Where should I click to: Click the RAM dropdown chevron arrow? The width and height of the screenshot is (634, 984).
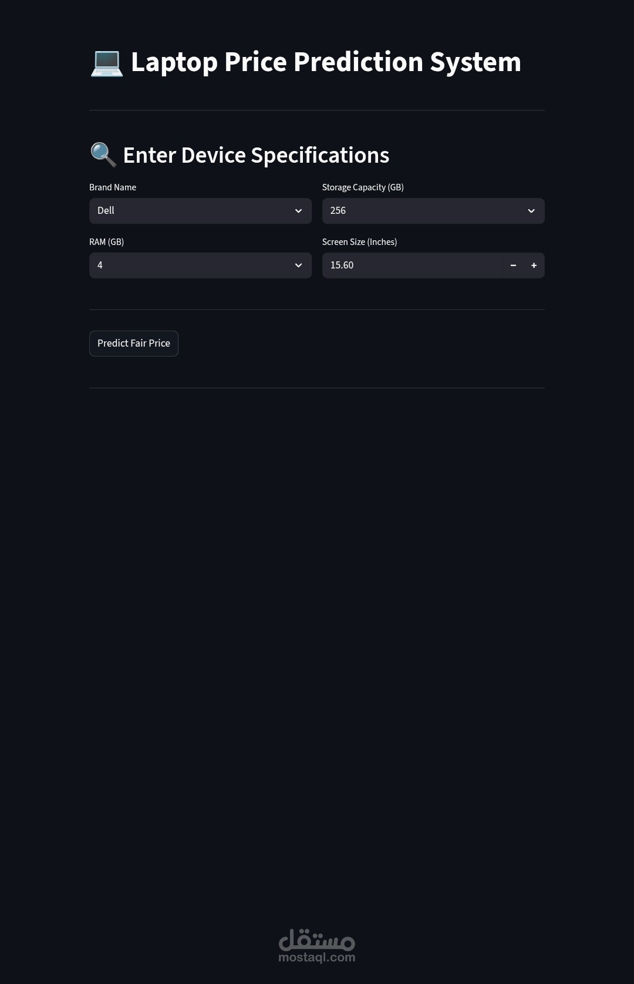pos(298,266)
